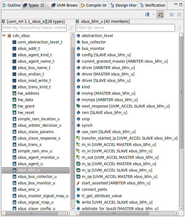Click write [UVM_ACCEL SLAVE] method icon
This screenshot has height=217, width=185.
click(78, 202)
